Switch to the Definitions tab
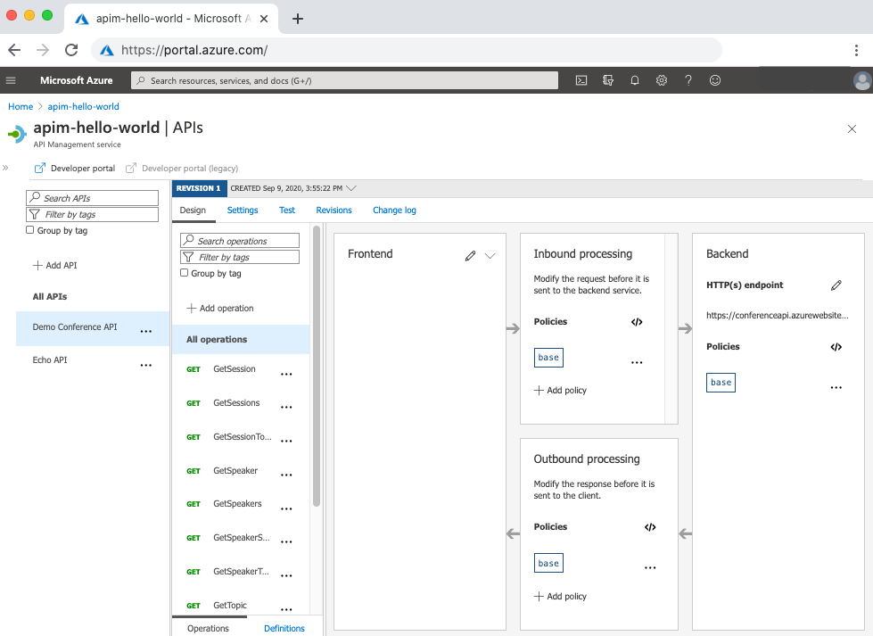Image resolution: width=873 pixels, height=636 pixels. 284,628
